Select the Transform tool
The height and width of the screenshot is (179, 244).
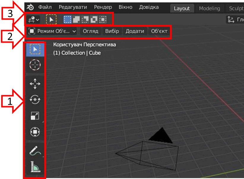[35, 132]
